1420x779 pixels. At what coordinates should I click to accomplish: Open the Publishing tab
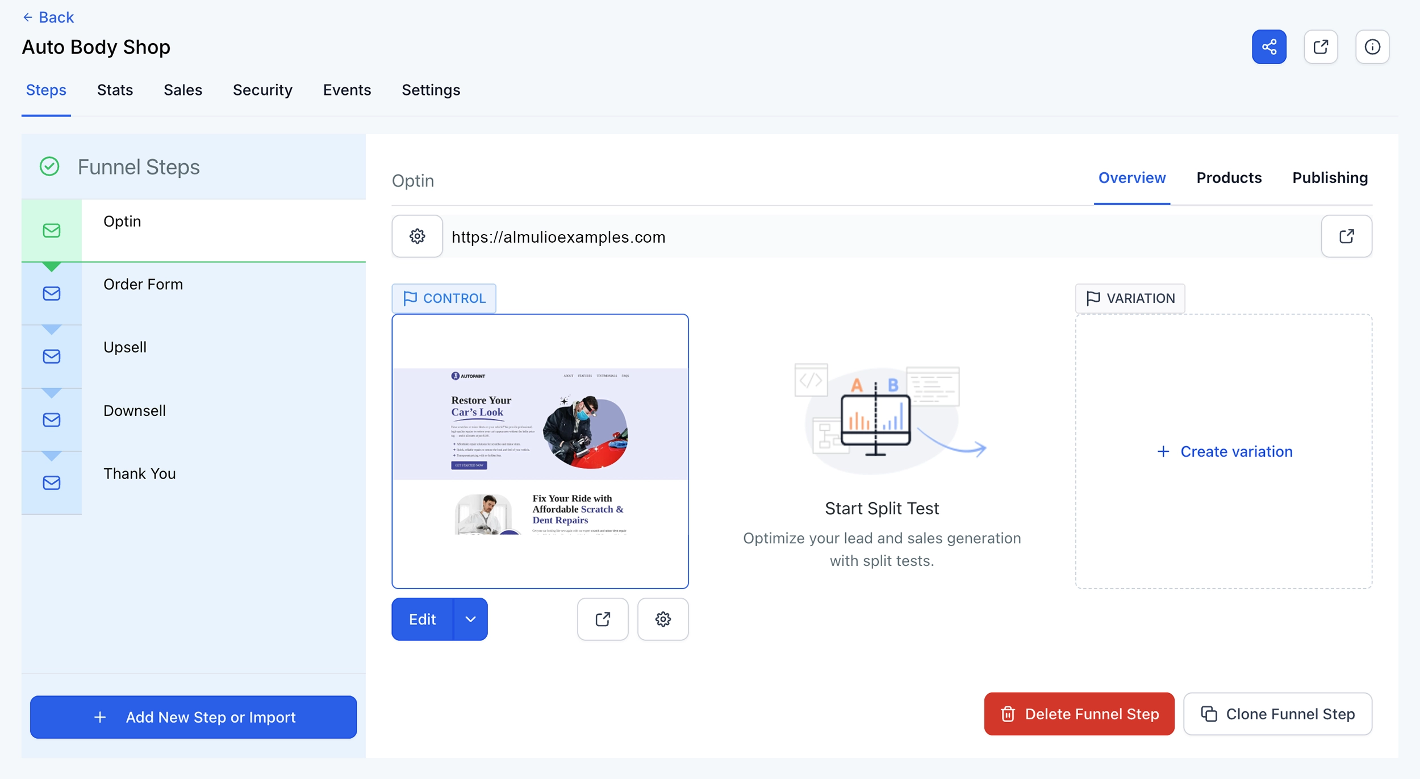1330,177
